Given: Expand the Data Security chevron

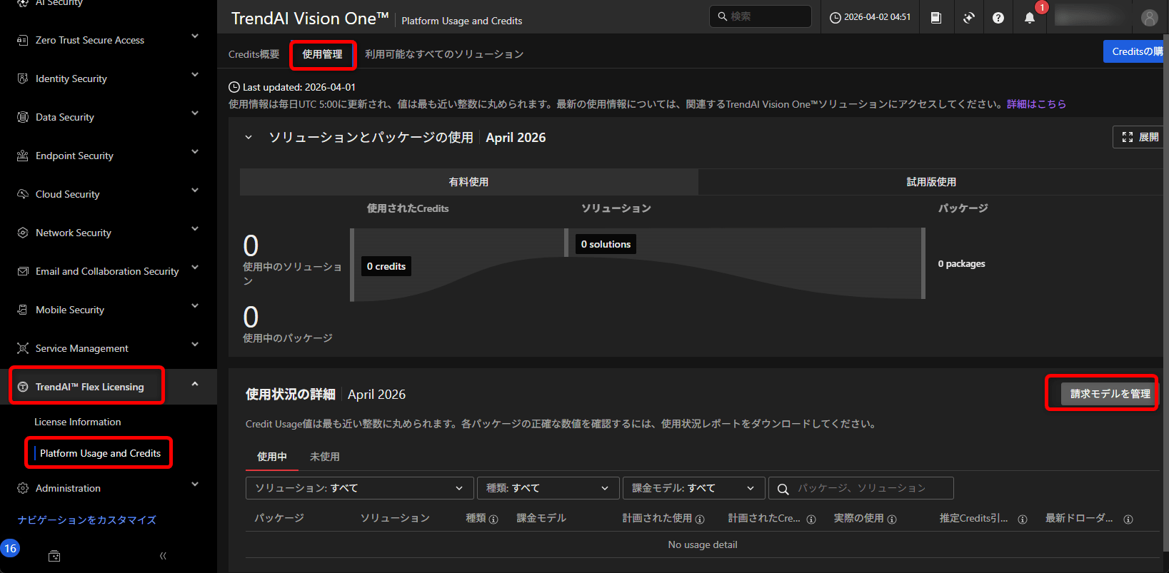Looking at the screenshot, I should 195,113.
